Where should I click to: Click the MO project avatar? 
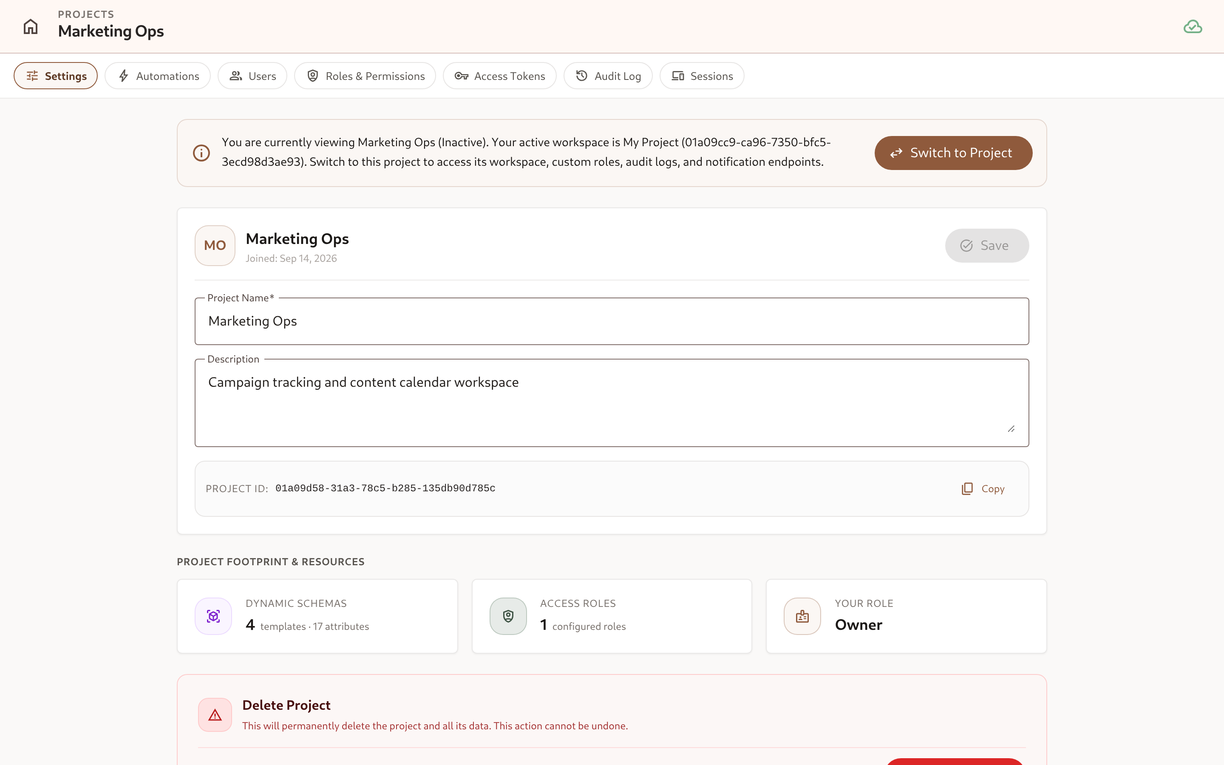215,245
